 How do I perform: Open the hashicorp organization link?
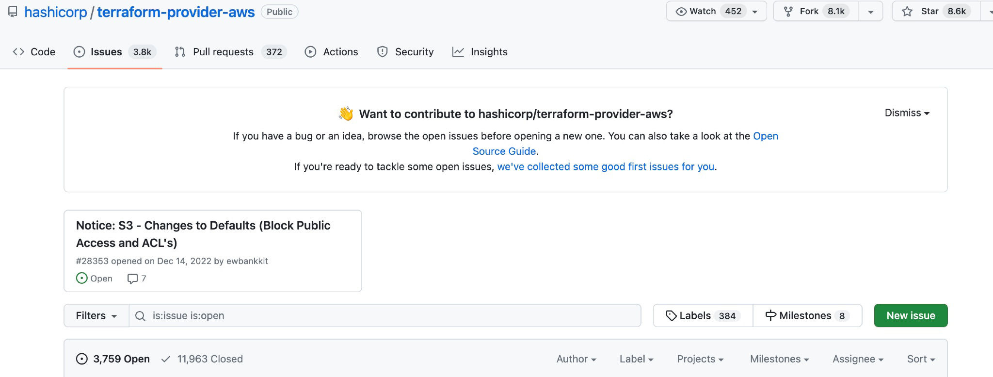(56, 12)
